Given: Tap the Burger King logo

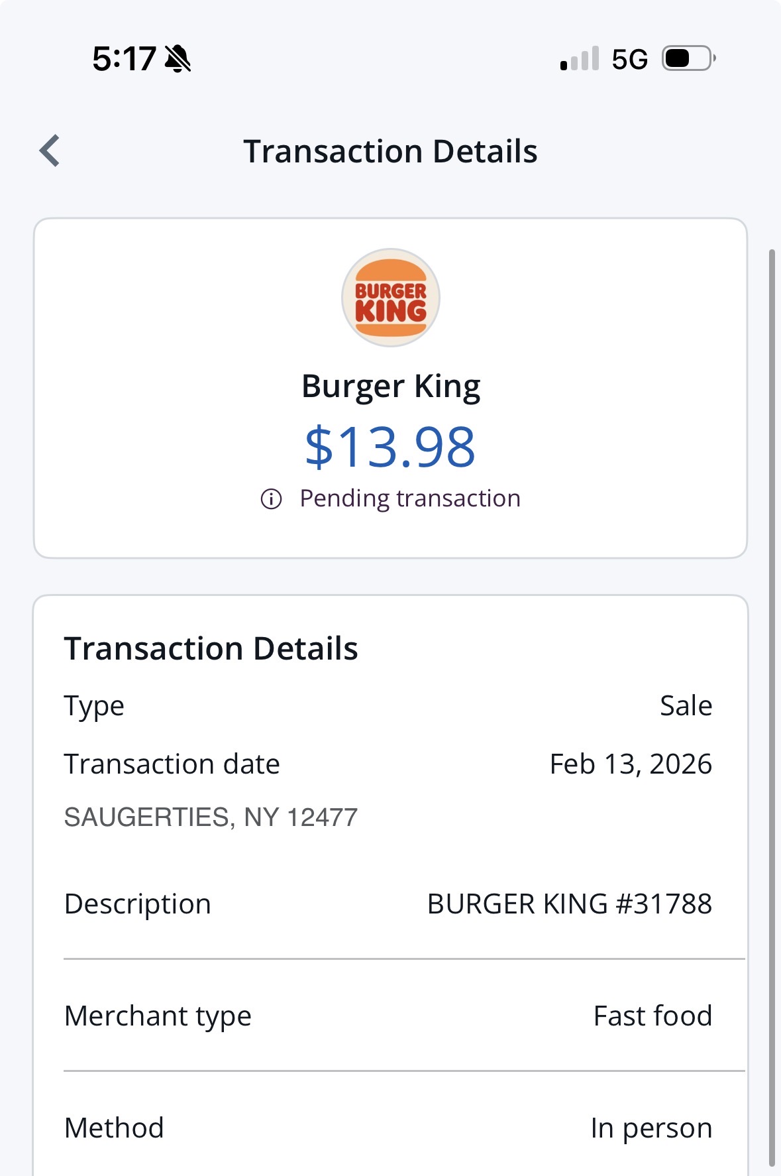Looking at the screenshot, I should coord(391,298).
